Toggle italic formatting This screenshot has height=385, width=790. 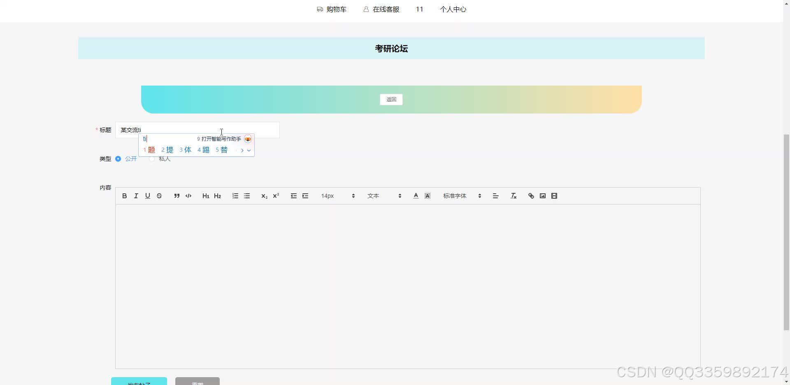(x=136, y=196)
